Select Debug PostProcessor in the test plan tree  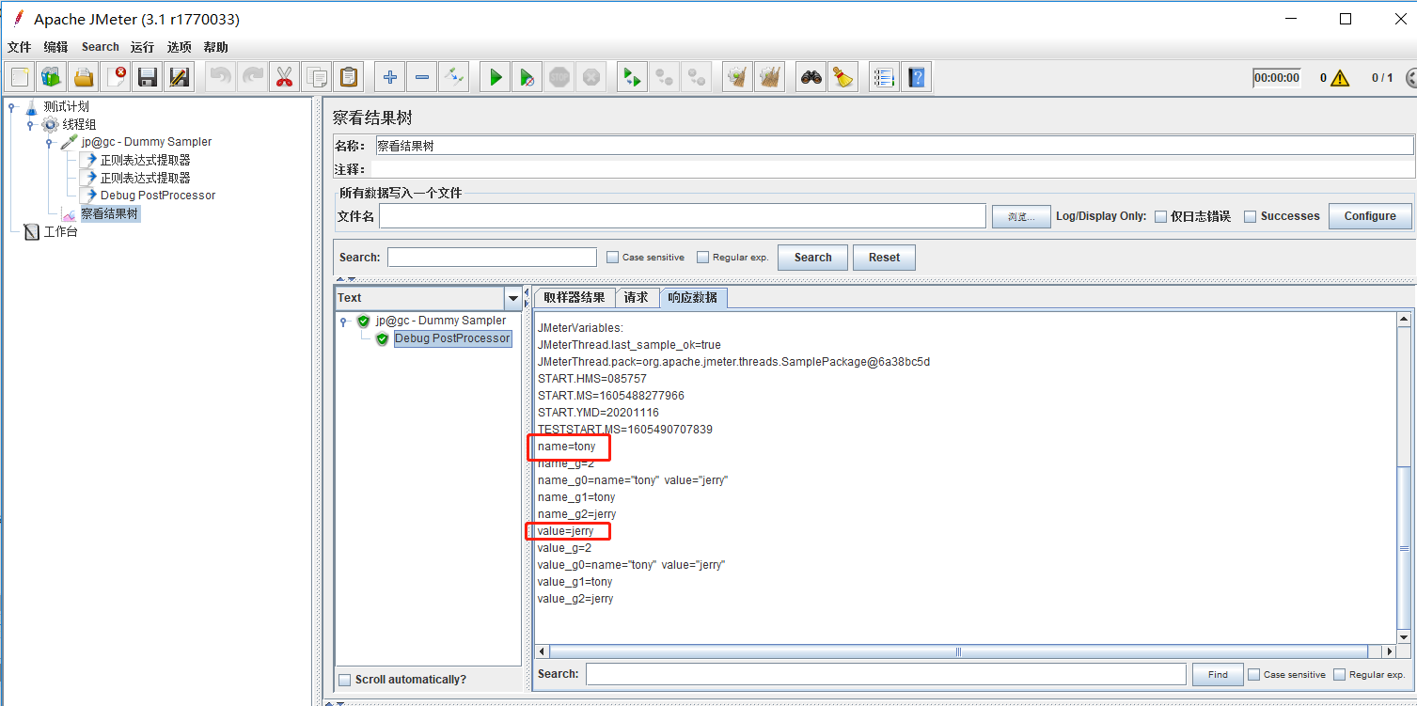(158, 196)
